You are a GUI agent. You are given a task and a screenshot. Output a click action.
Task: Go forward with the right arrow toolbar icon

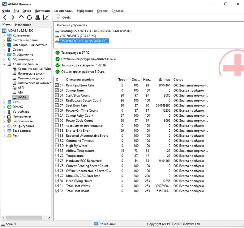[x=13, y=17]
